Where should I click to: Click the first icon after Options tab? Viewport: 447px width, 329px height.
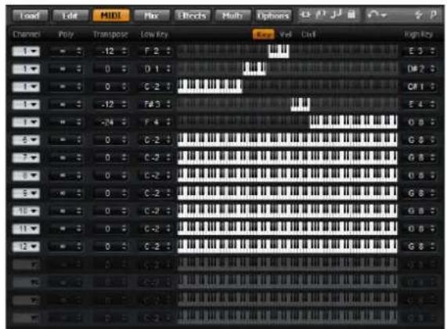305,15
